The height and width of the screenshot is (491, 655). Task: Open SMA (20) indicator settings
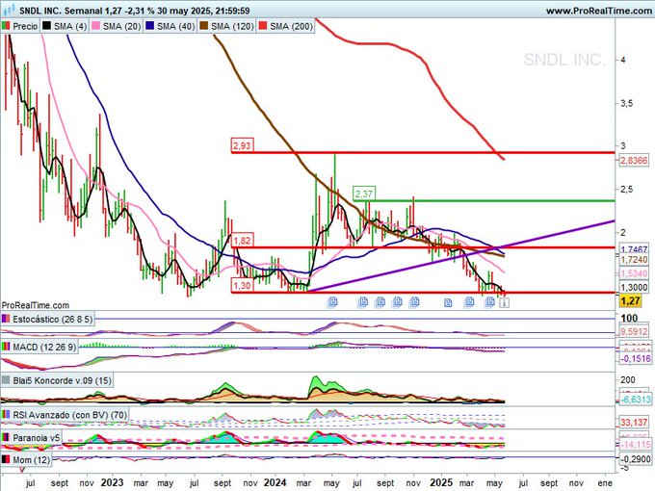117,26
